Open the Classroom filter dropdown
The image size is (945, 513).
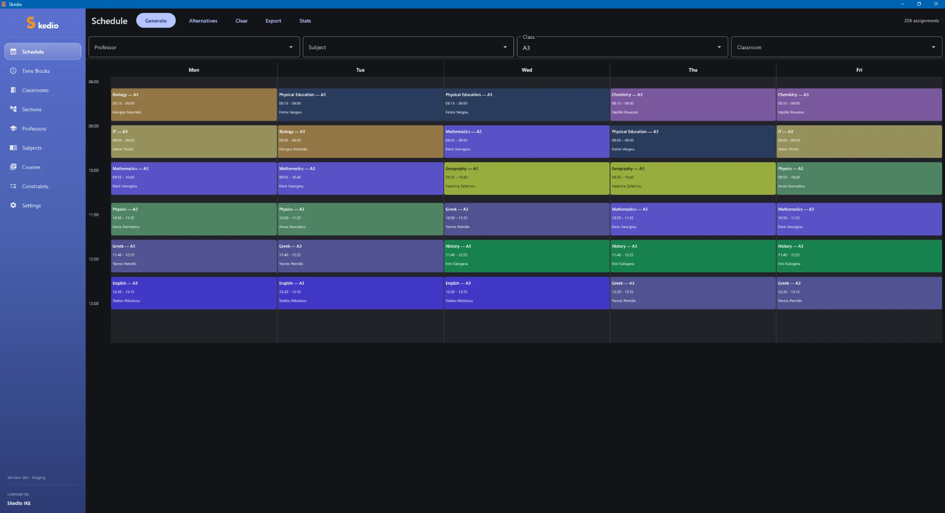[836, 47]
